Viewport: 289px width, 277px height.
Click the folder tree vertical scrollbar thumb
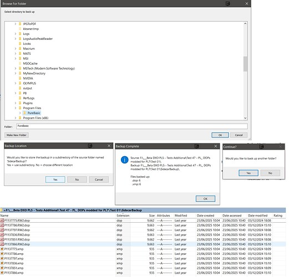[x=245, y=64]
